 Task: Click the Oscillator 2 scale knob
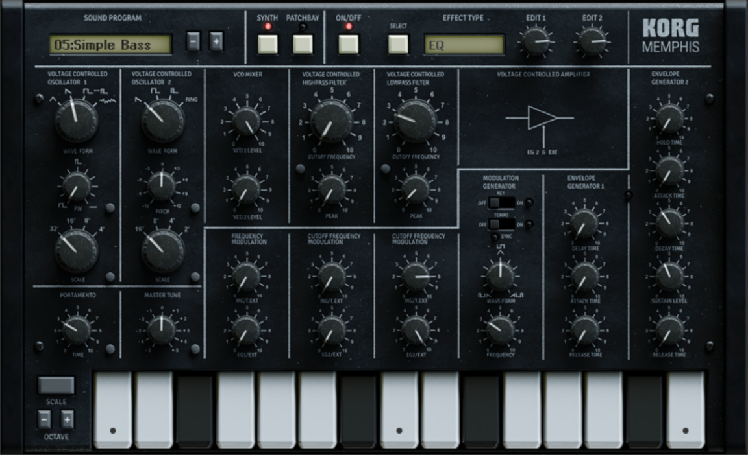pyautogui.click(x=163, y=250)
